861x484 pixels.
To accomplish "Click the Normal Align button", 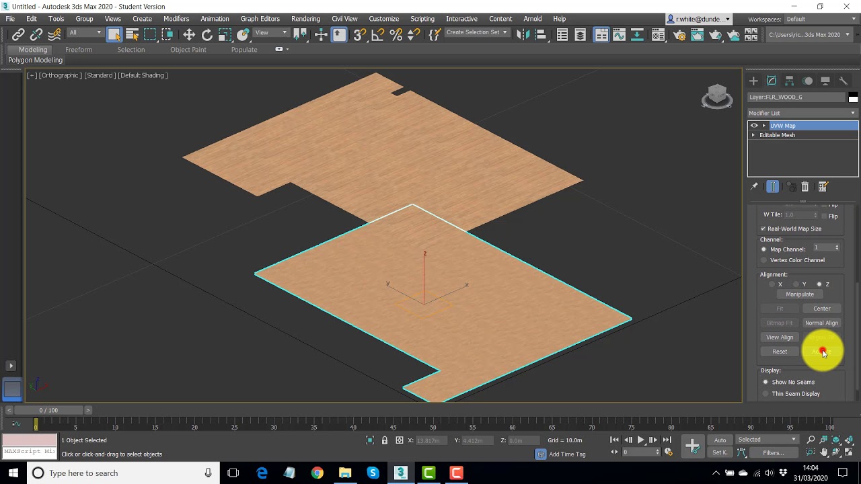I will [x=822, y=323].
